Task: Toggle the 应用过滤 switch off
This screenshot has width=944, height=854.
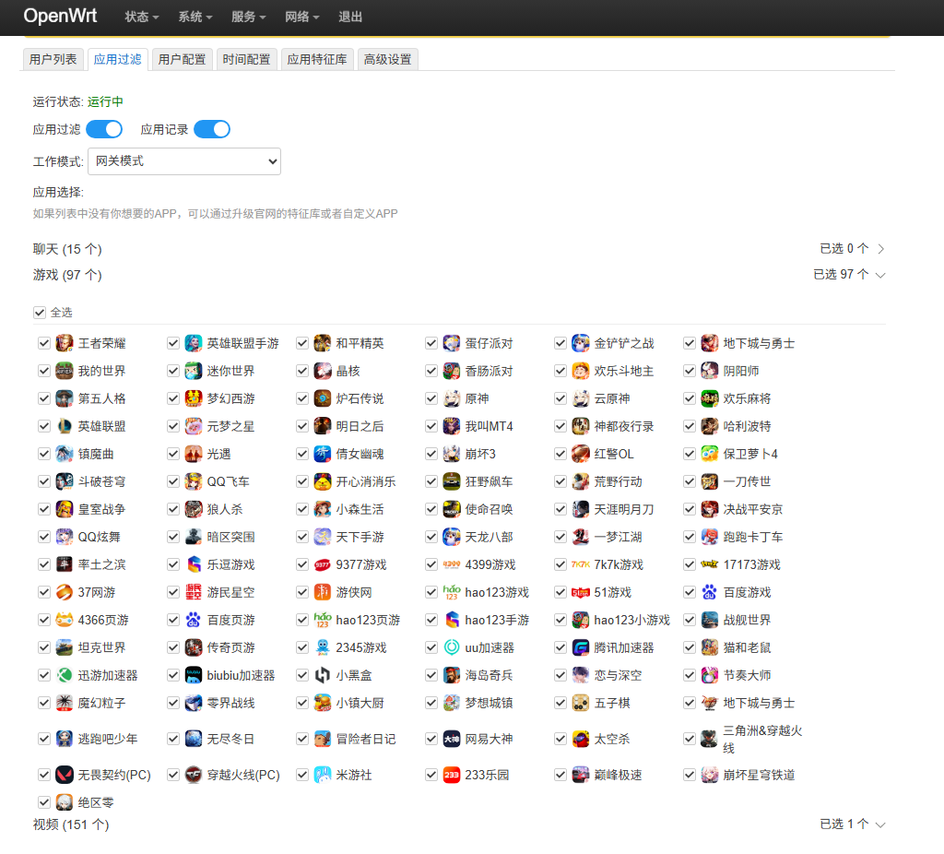Action: 104,129
